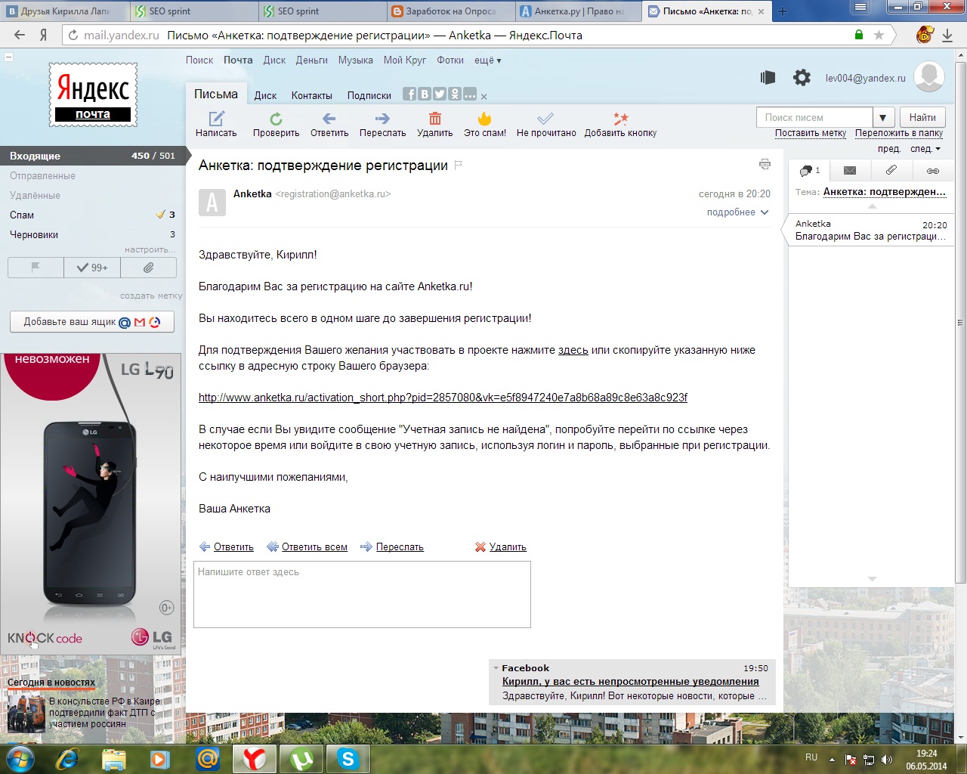
Task: Open the anketka.ru activation URL
Action: click(443, 398)
